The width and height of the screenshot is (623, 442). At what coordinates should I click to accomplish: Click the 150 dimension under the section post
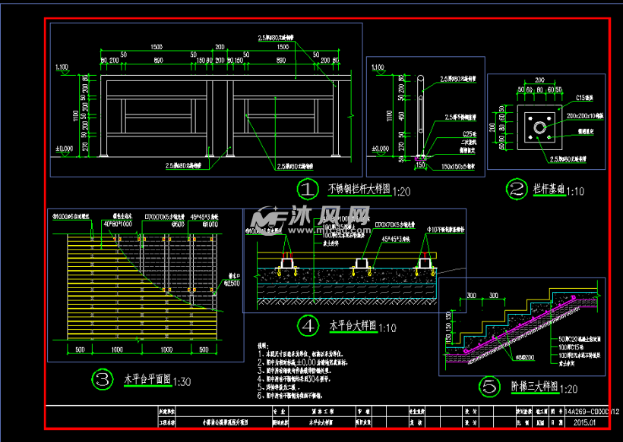point(420,165)
